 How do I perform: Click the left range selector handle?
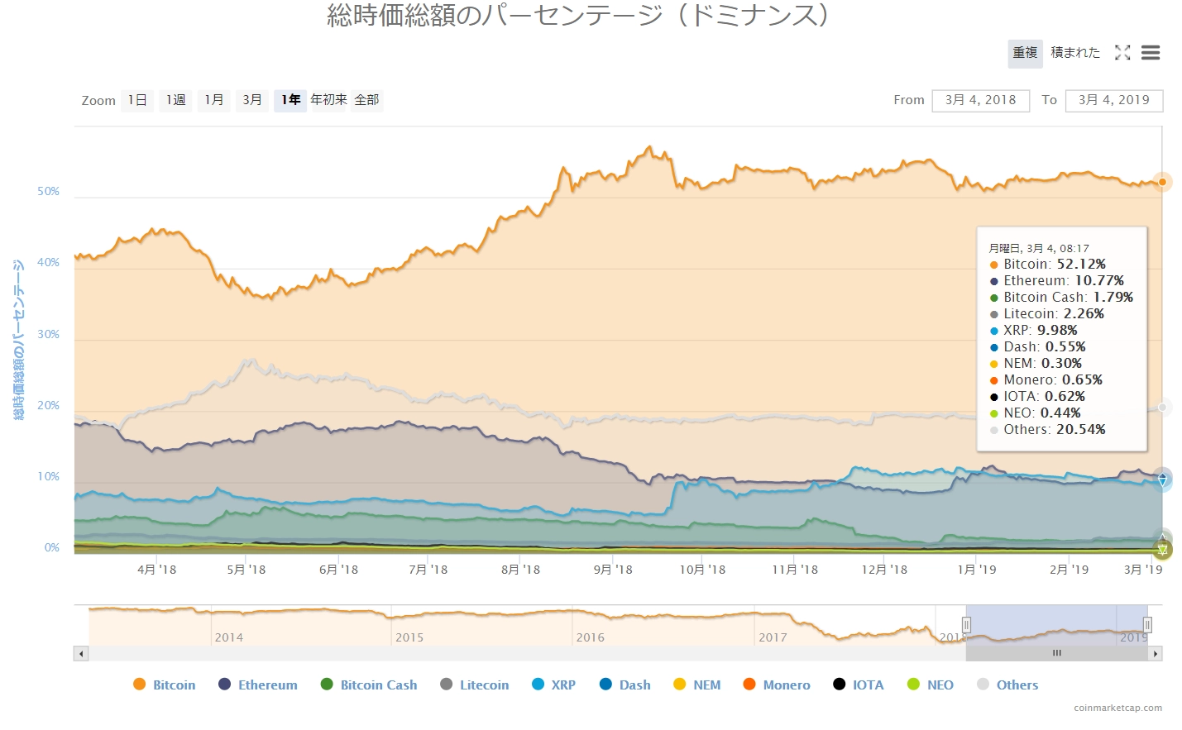[x=966, y=625]
